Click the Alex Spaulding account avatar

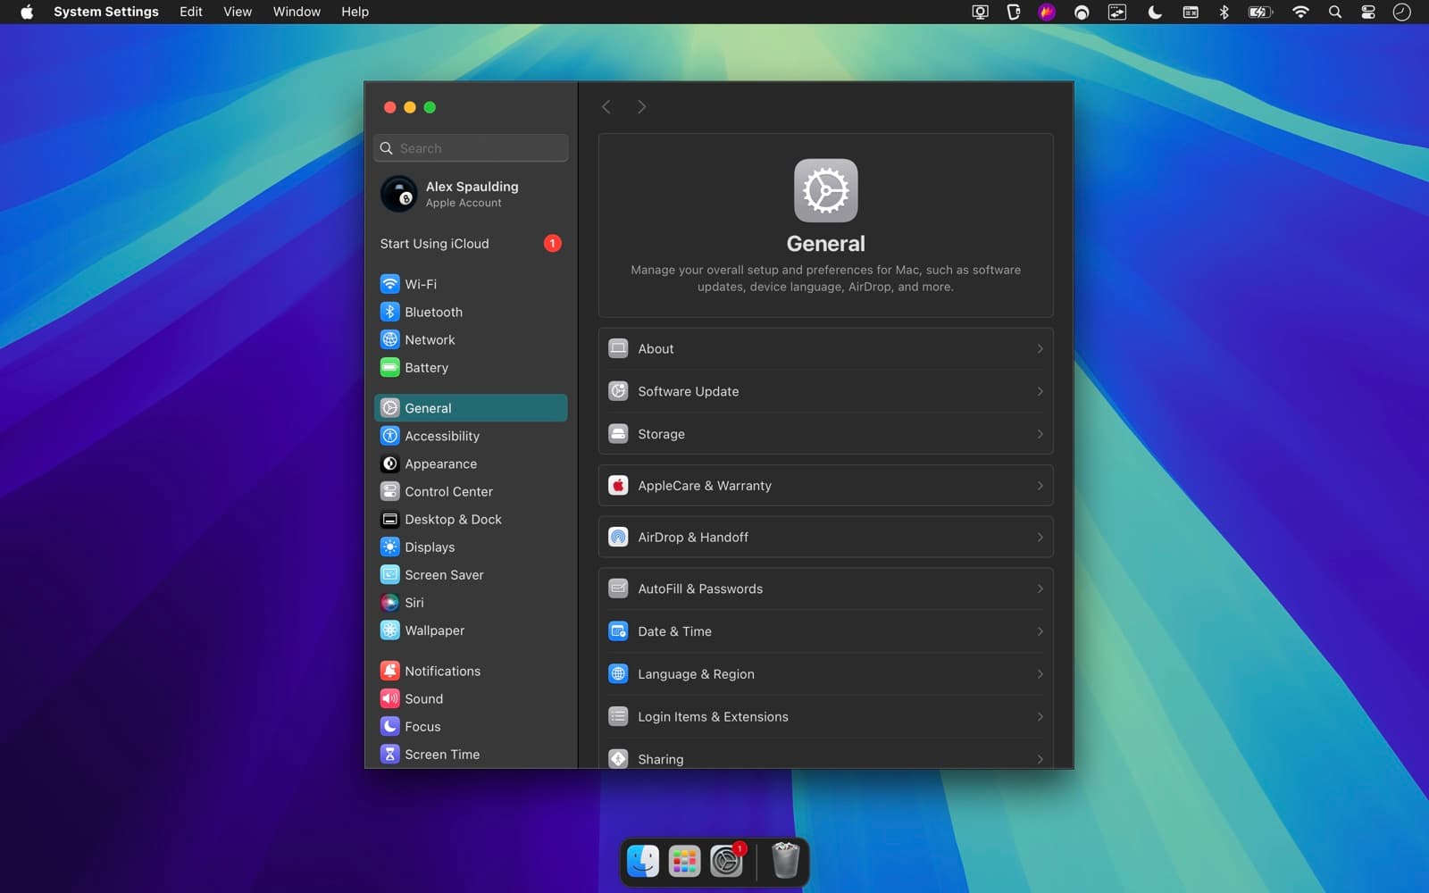click(398, 194)
